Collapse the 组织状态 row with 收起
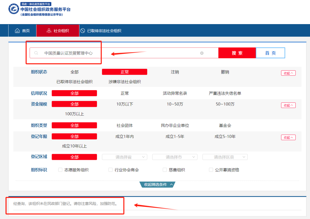310x219 pixels. 288,73
